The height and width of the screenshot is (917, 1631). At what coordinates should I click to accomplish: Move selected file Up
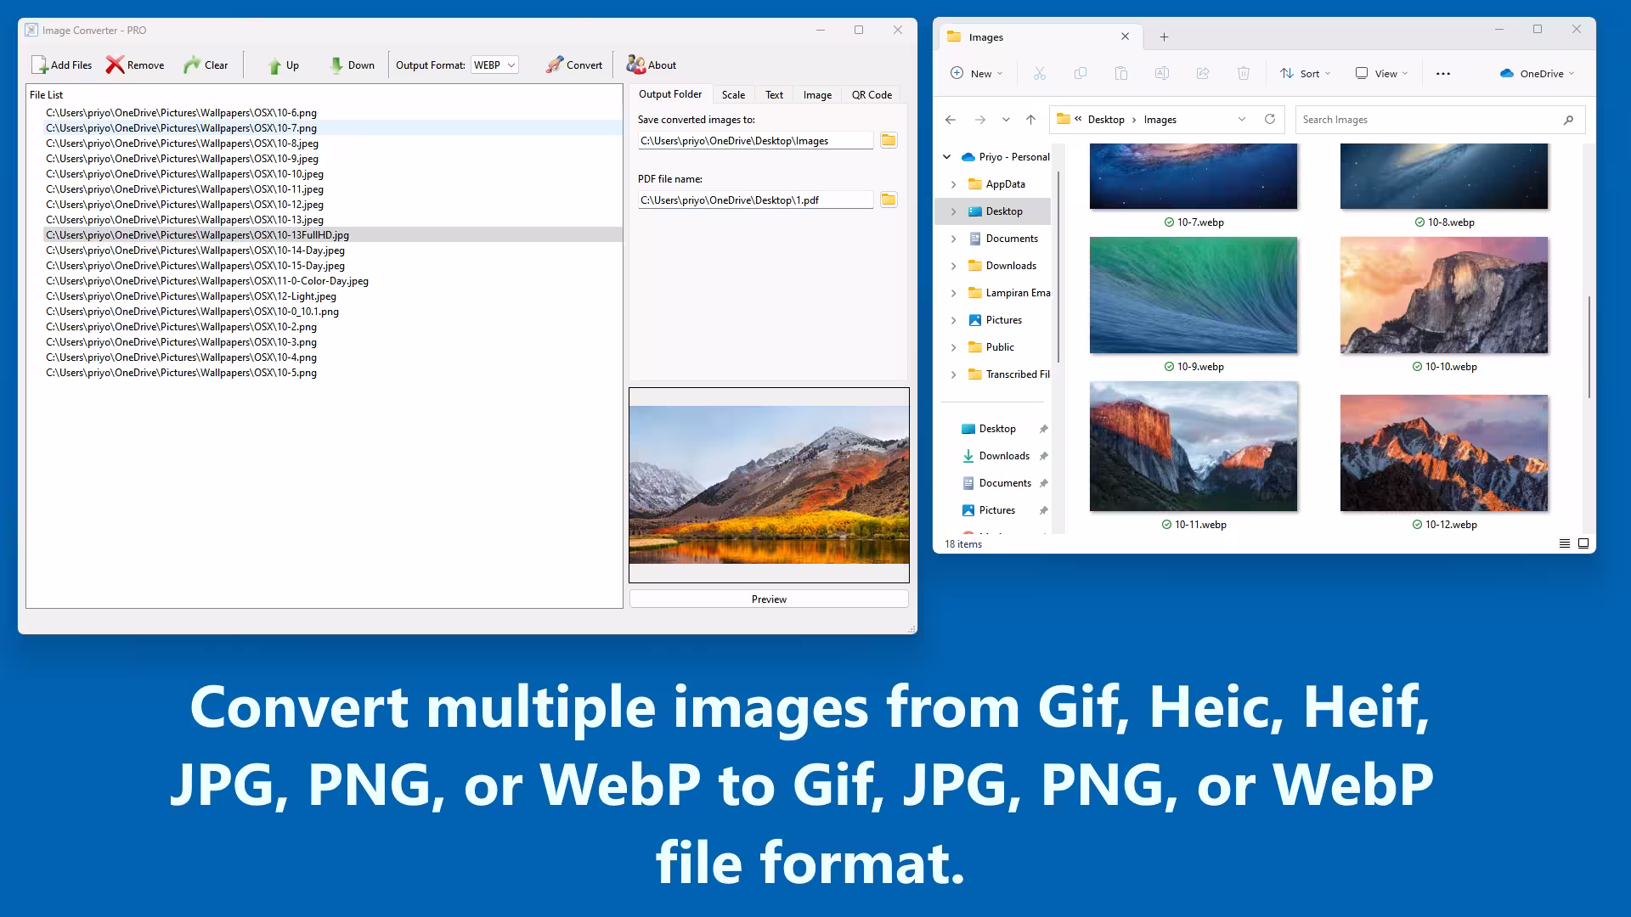click(x=283, y=65)
